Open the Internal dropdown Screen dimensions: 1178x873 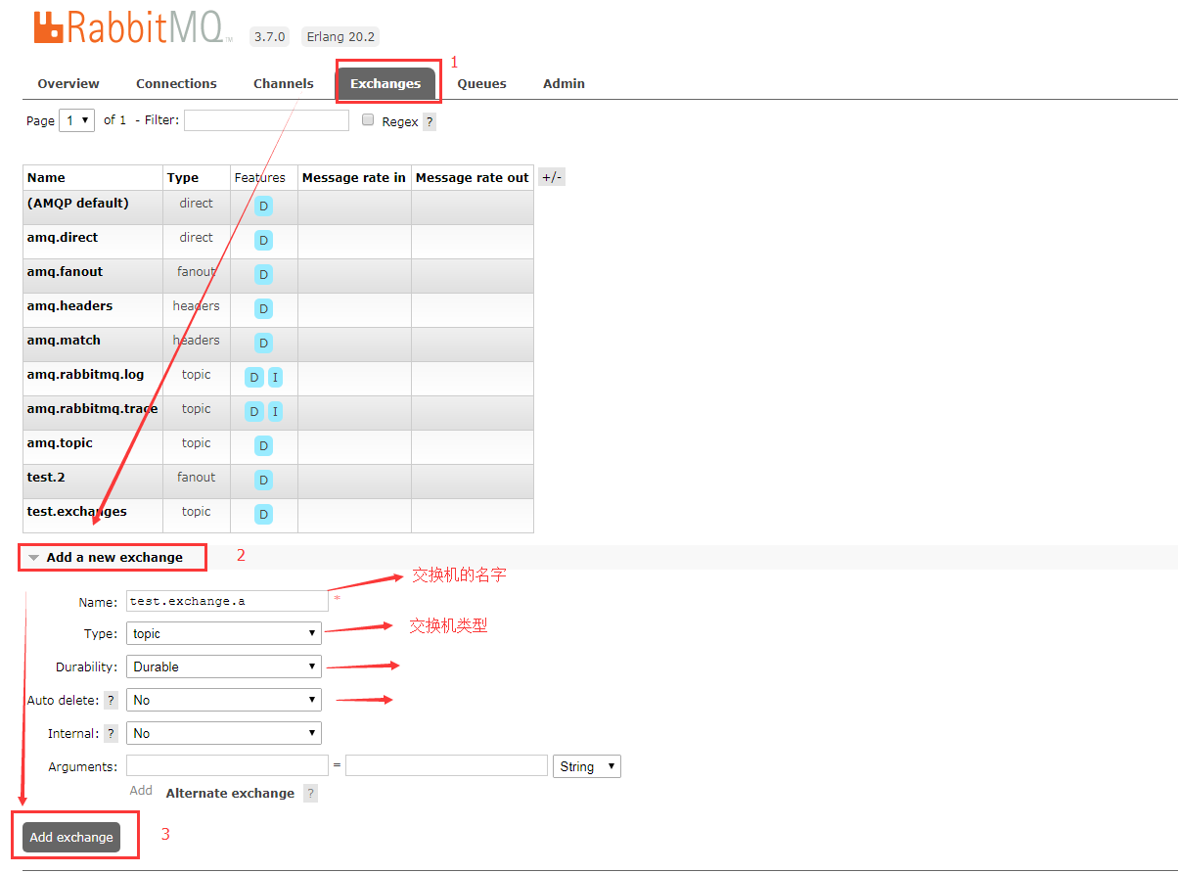[x=224, y=733]
